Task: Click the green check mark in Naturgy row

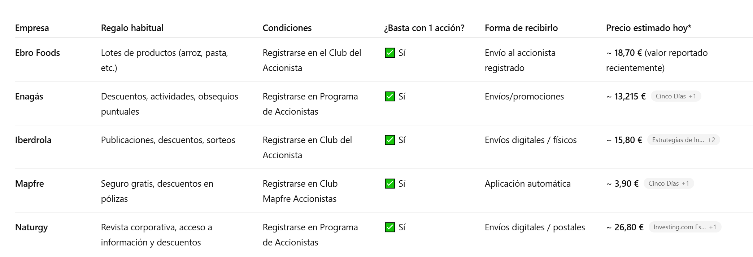Action: (390, 227)
